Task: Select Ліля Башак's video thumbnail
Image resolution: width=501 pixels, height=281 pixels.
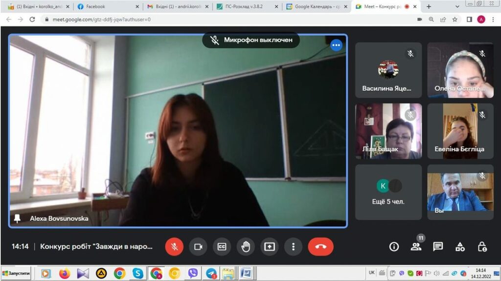Action: pyautogui.click(x=388, y=131)
